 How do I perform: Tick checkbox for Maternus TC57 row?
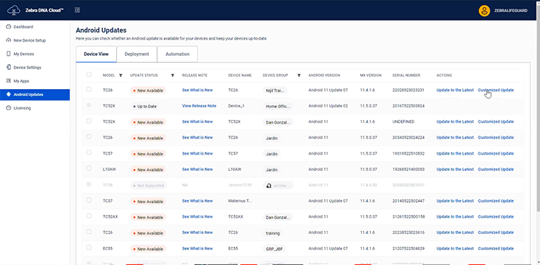(89, 200)
